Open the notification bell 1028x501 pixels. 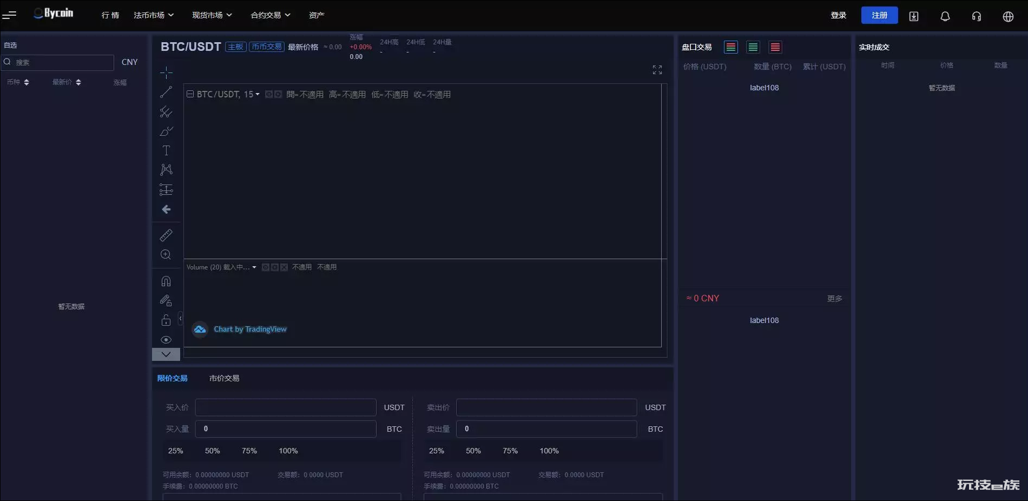point(945,16)
